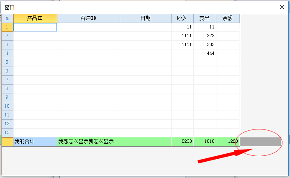This screenshot has width=290, height=178.
Task: Click the 余额 cell in row 1
Action: tap(228, 27)
